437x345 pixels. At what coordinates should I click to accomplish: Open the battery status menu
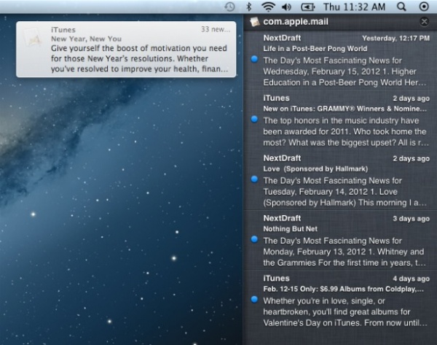tap(307, 7)
